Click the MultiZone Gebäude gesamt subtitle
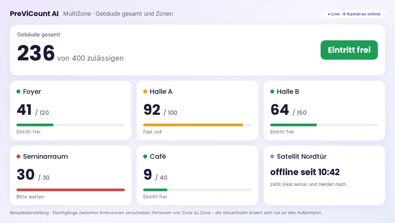Screen dimensions: 395x223 click(x=118, y=14)
